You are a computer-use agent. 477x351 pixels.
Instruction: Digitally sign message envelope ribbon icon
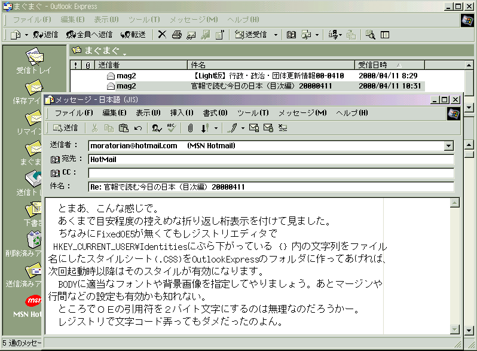coord(254,128)
